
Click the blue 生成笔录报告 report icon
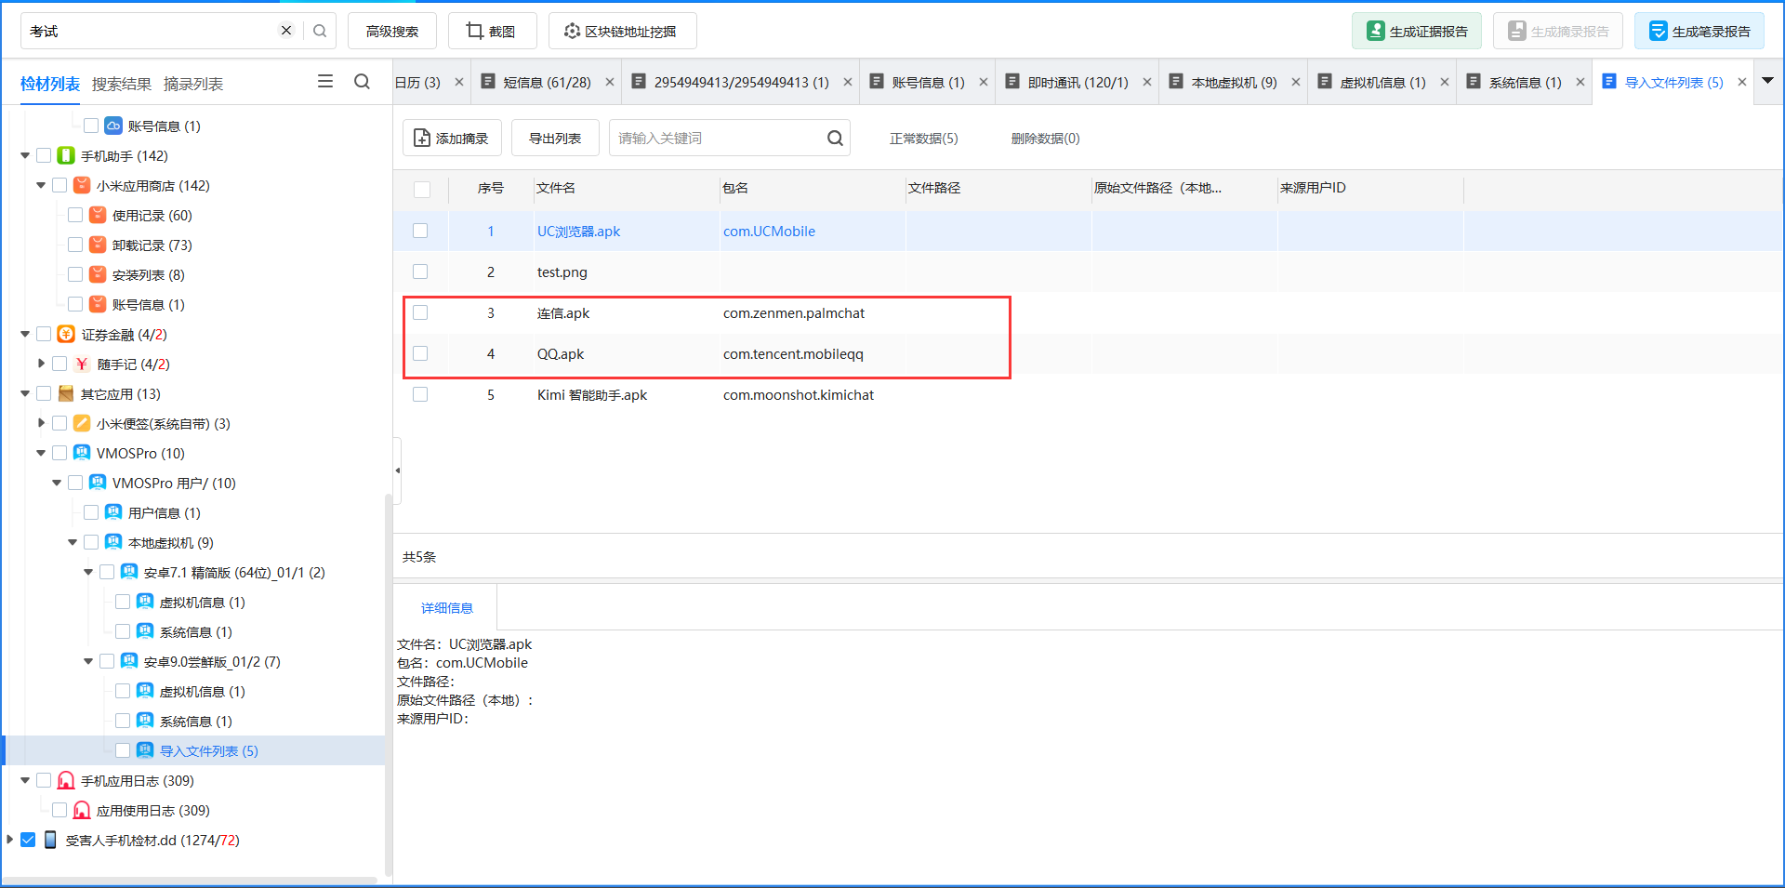[x=1659, y=30]
